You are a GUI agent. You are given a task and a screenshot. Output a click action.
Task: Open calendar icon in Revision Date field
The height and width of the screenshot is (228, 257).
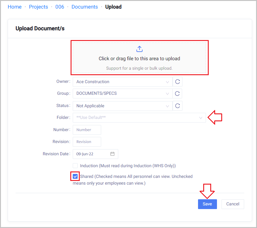(112, 154)
